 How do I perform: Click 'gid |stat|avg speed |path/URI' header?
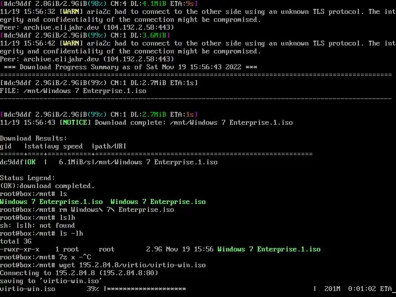[x=63, y=146]
